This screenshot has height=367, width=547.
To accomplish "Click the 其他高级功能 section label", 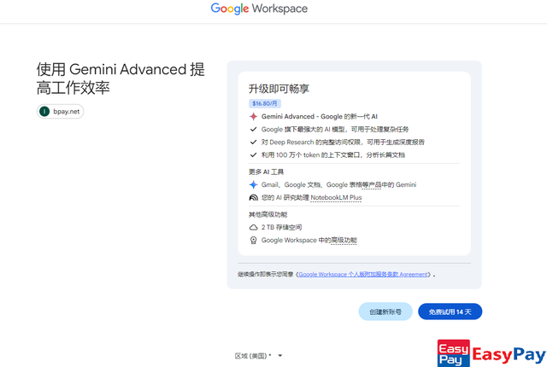I will [x=268, y=214].
